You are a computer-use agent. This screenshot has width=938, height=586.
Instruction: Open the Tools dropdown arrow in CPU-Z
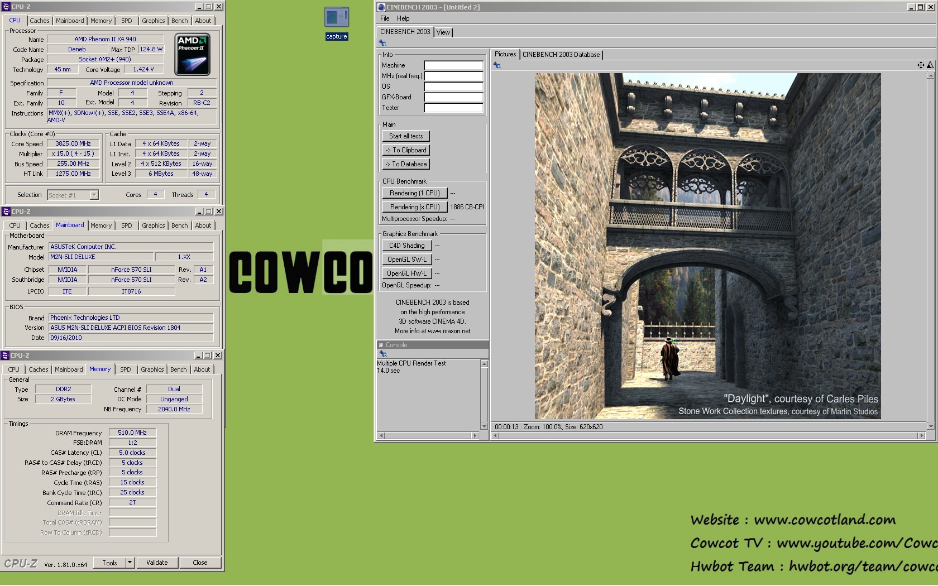pos(130,563)
